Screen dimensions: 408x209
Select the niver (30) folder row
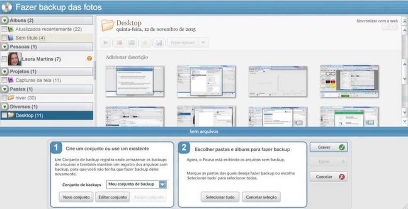[47, 97]
